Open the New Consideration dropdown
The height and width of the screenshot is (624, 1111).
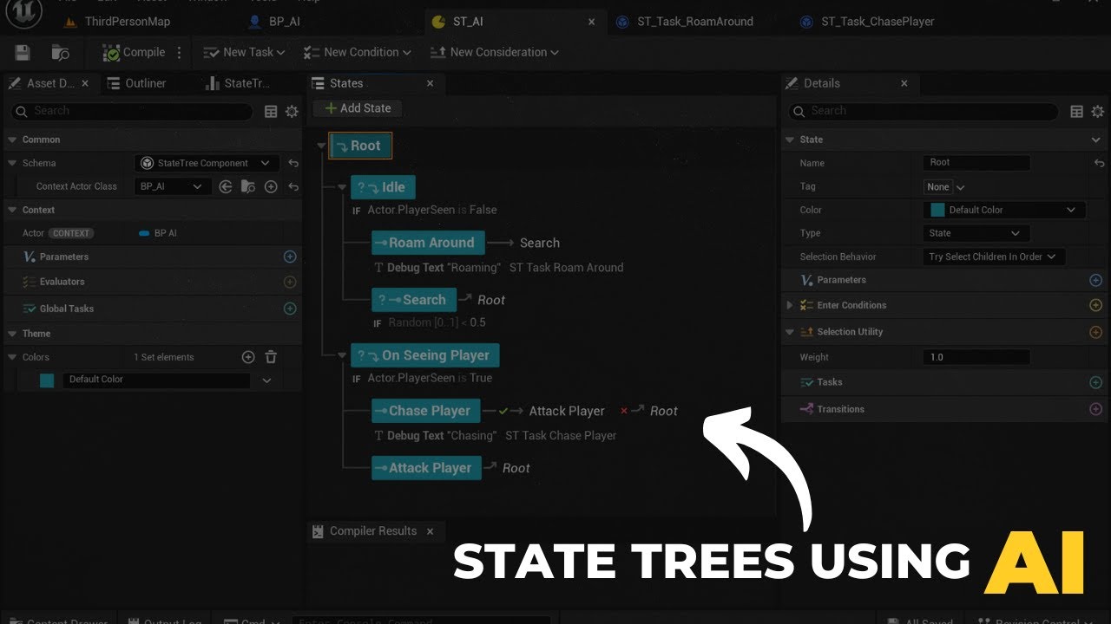[x=495, y=53]
